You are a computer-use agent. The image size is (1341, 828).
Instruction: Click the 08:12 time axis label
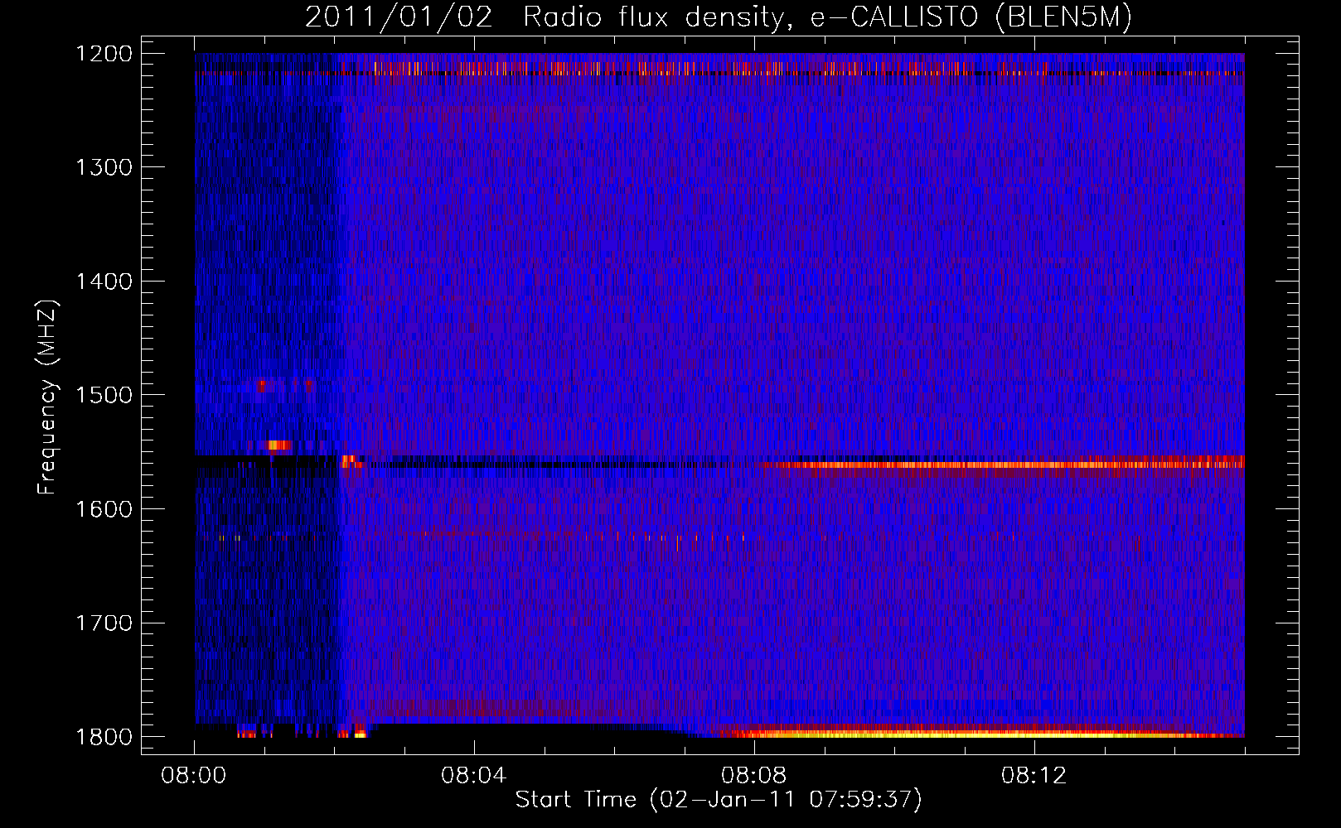tap(1034, 776)
